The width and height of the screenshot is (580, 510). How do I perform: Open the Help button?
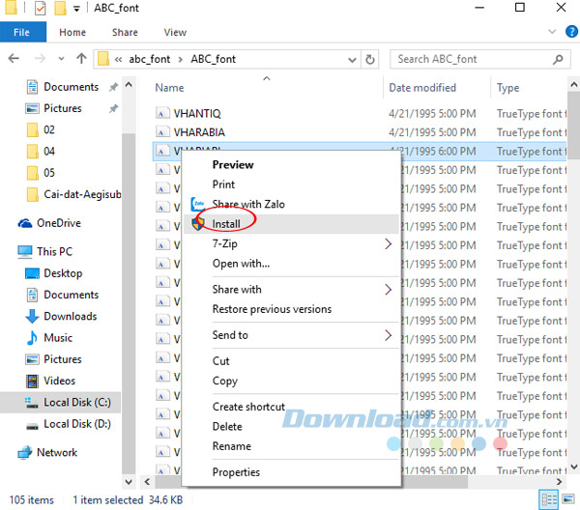571,32
